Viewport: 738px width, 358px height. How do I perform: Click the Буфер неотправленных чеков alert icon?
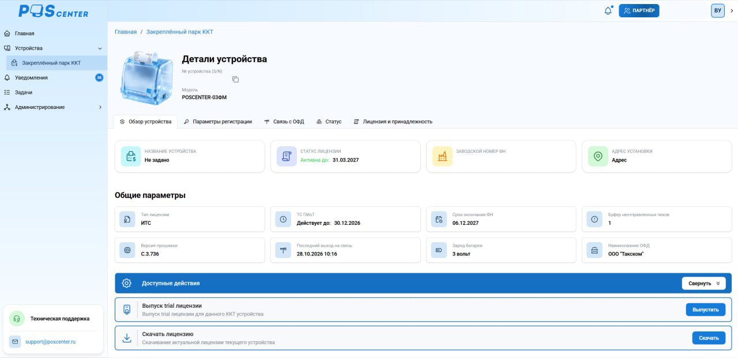594,219
